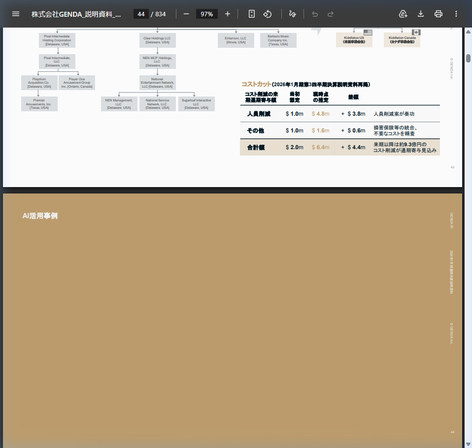Click the 97% zoom level field
Viewport: 472px width, 448px height.
click(x=206, y=14)
